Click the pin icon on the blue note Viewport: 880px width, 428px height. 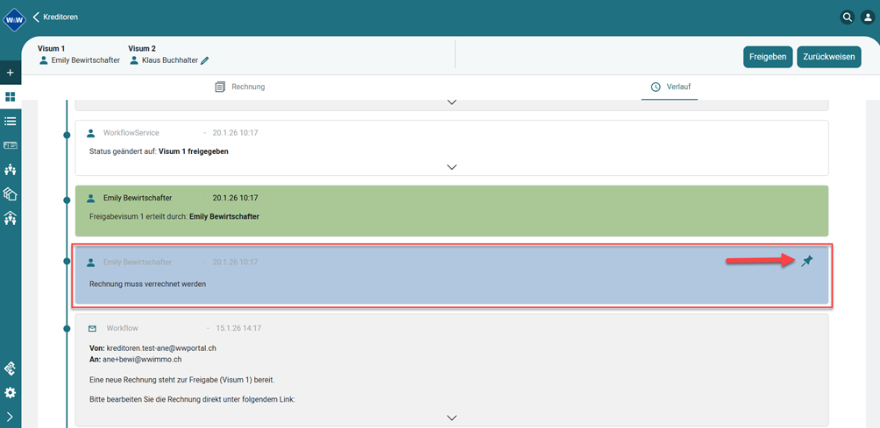807,261
